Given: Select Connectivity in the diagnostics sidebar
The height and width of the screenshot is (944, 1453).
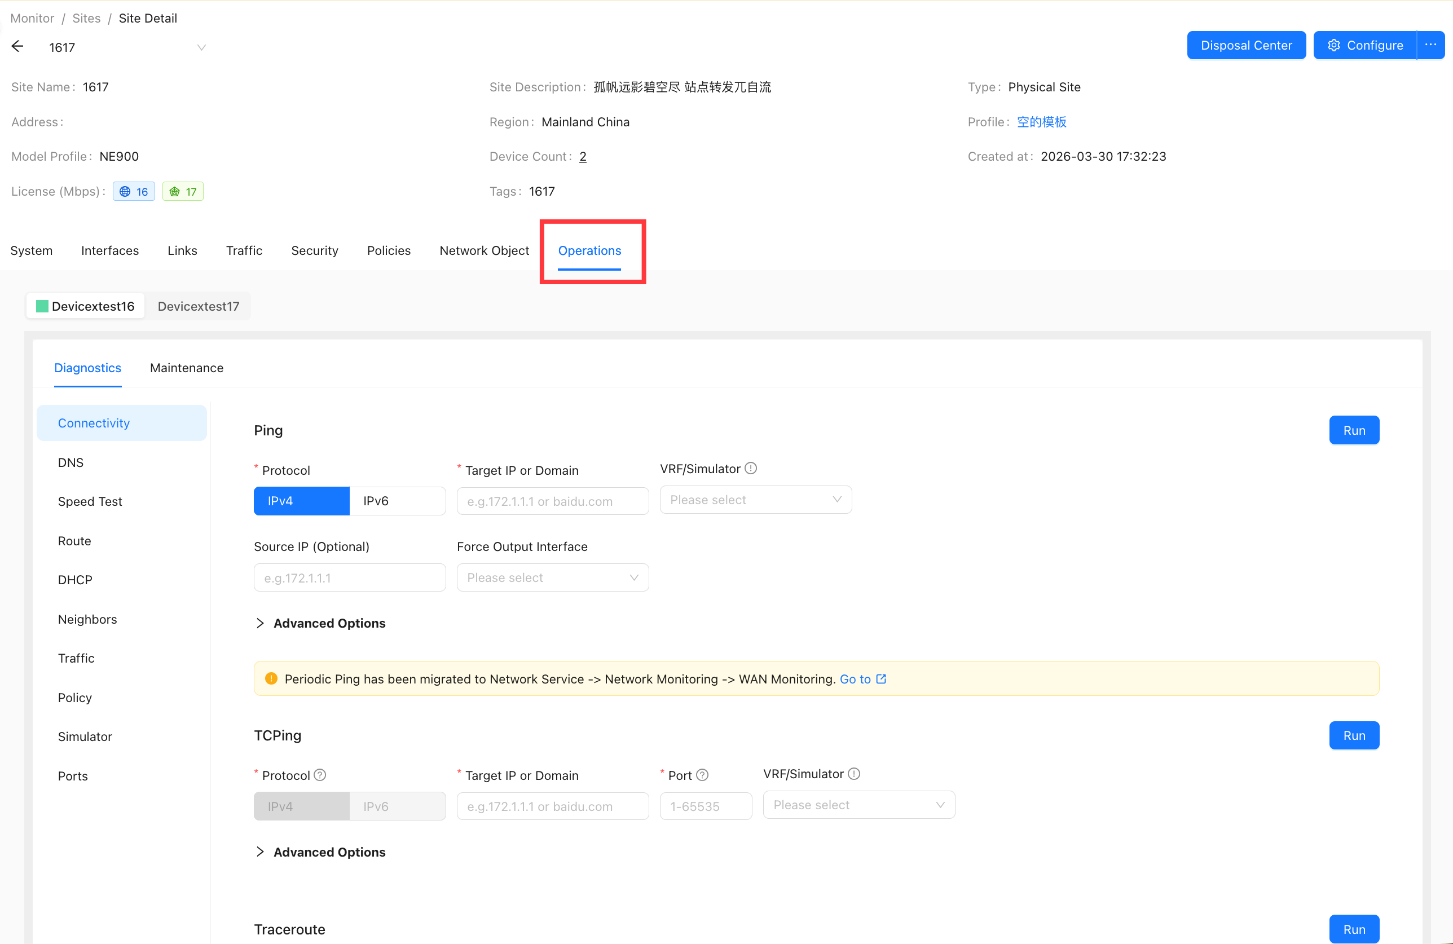Looking at the screenshot, I should [x=122, y=423].
